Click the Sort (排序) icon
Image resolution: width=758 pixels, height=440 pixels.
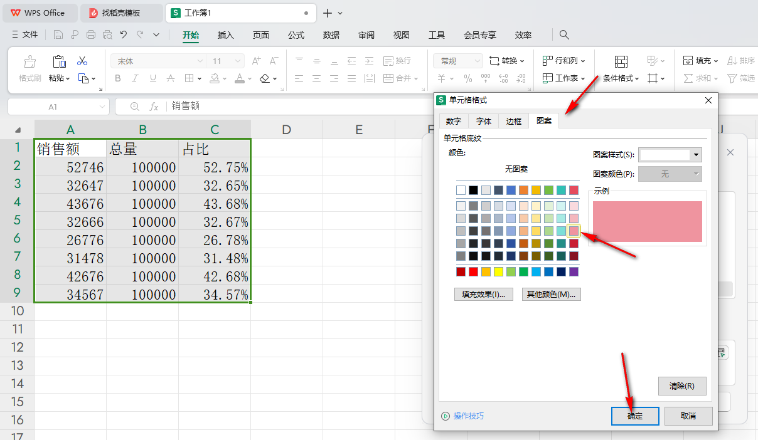741,61
